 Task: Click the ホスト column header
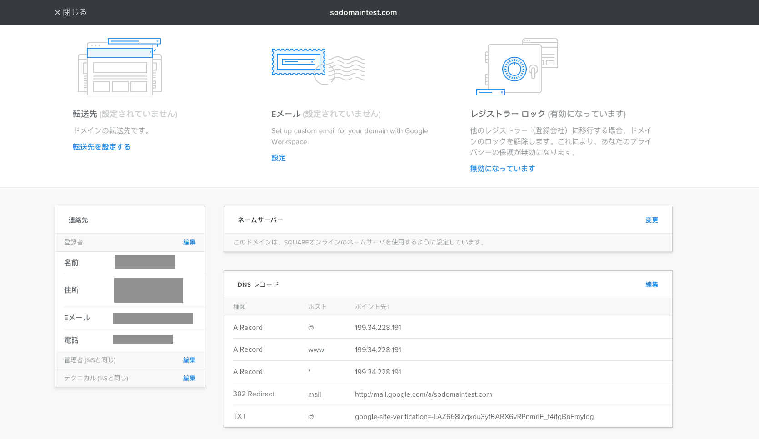[318, 307]
